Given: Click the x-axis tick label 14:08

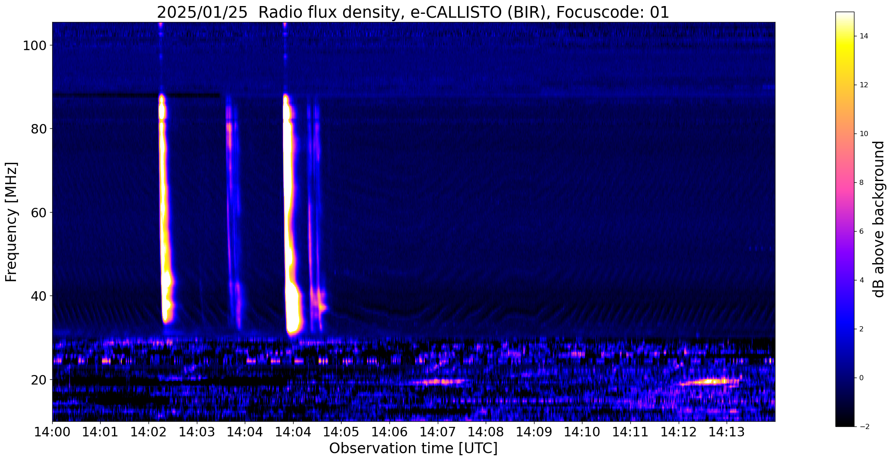Looking at the screenshot, I should [x=486, y=432].
